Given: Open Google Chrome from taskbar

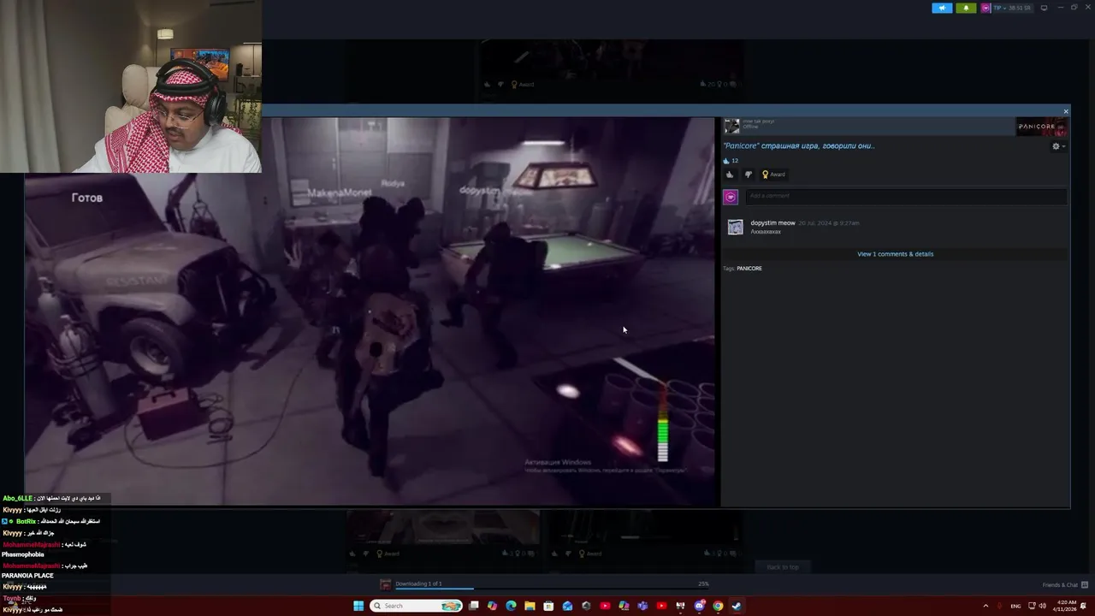Looking at the screenshot, I should click(x=718, y=606).
